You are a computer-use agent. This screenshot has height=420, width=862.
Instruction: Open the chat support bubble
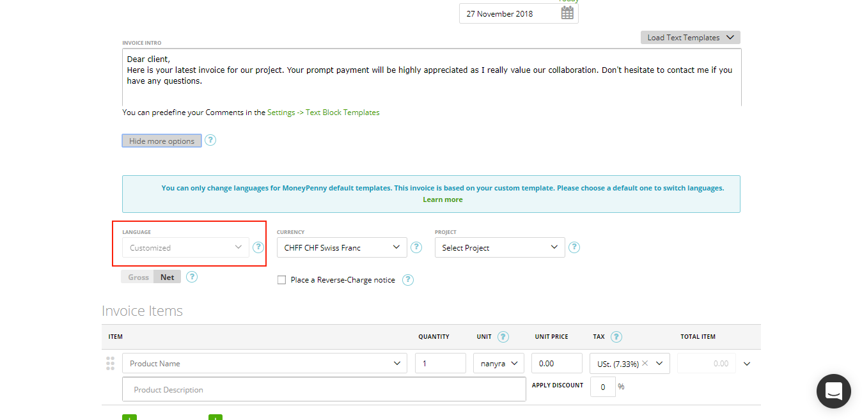pyautogui.click(x=833, y=391)
